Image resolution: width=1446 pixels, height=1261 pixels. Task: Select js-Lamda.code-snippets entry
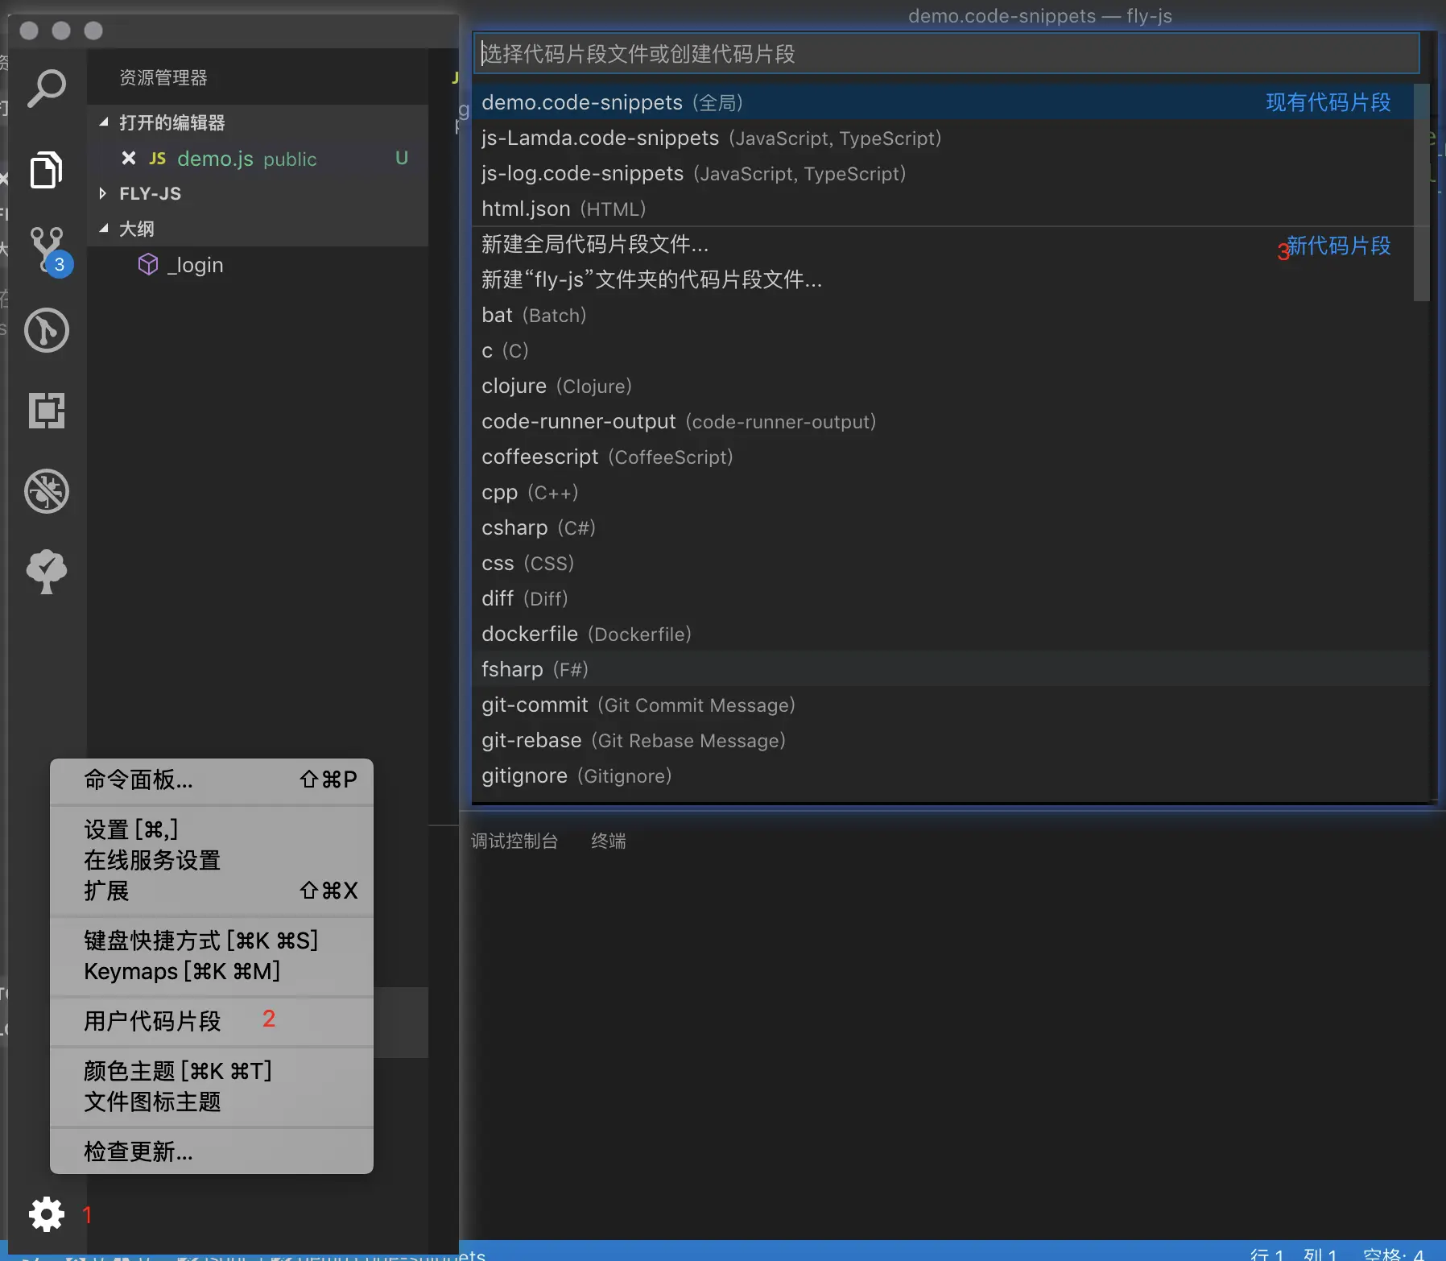pyautogui.click(x=943, y=138)
